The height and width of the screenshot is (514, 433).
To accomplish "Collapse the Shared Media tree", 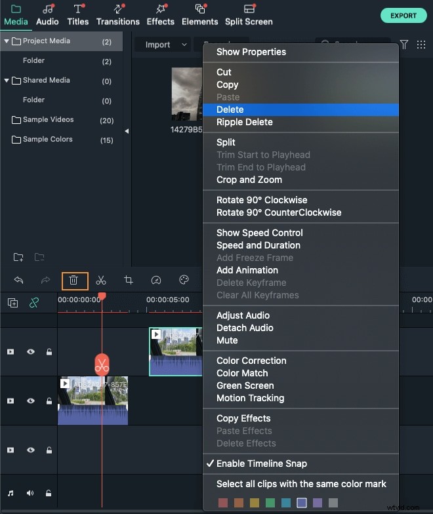I will (7, 80).
